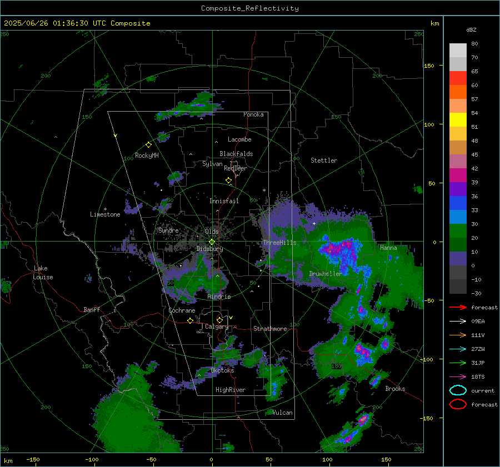The width and height of the screenshot is (500, 467).
Task: Click the Okotoks city label
Action: click(222, 370)
